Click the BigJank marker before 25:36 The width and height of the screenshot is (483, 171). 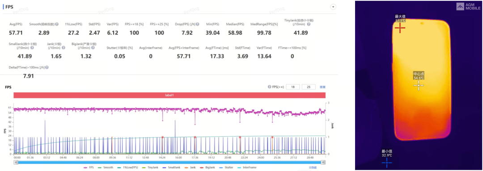click(272, 137)
